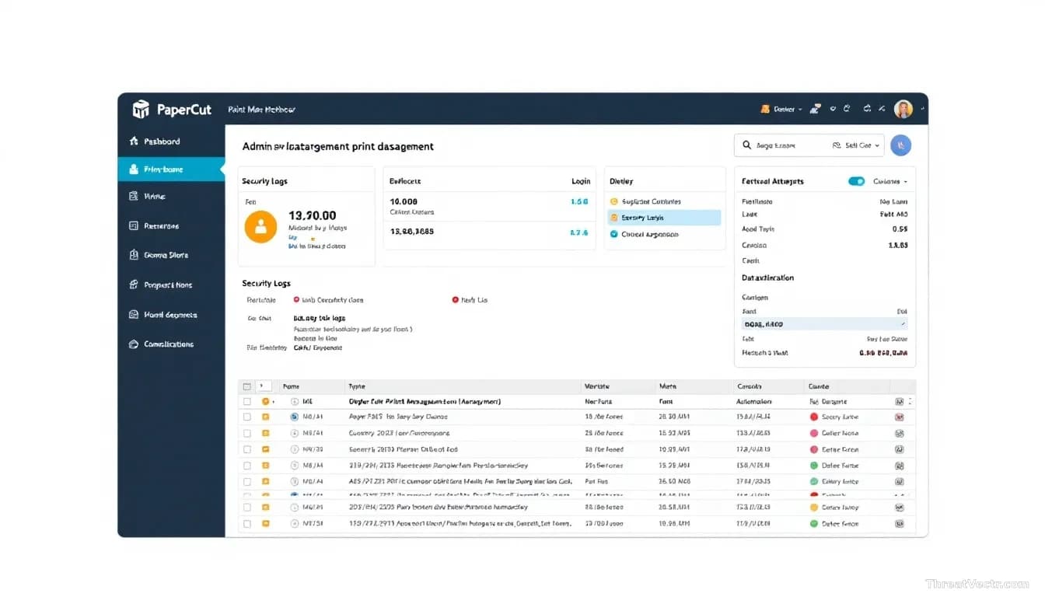Click the action icon ending the bold Print Management row
Viewport: 1045px width, 597px height.
[x=900, y=402]
